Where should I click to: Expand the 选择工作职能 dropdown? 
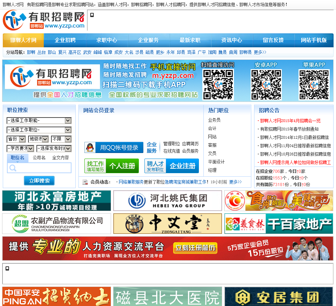[x=39, y=120]
